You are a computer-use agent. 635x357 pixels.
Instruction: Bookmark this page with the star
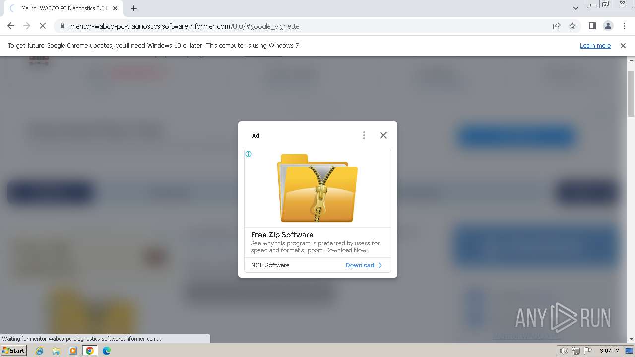[x=572, y=26]
